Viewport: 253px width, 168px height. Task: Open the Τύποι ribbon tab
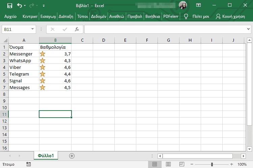82,16
